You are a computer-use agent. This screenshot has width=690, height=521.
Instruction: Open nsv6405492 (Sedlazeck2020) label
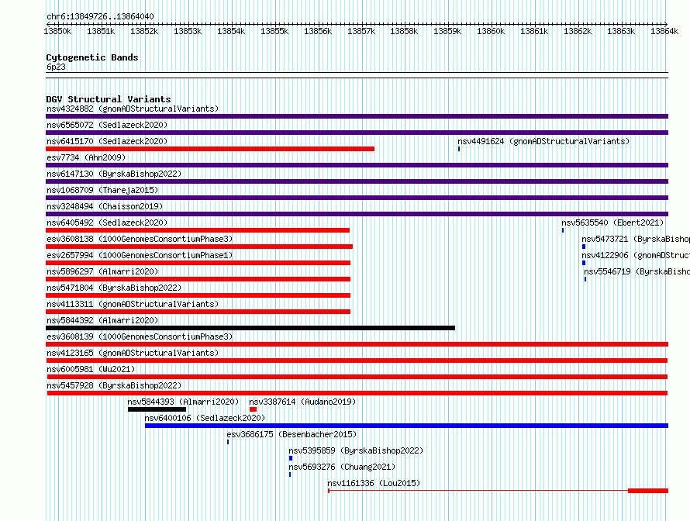(107, 223)
